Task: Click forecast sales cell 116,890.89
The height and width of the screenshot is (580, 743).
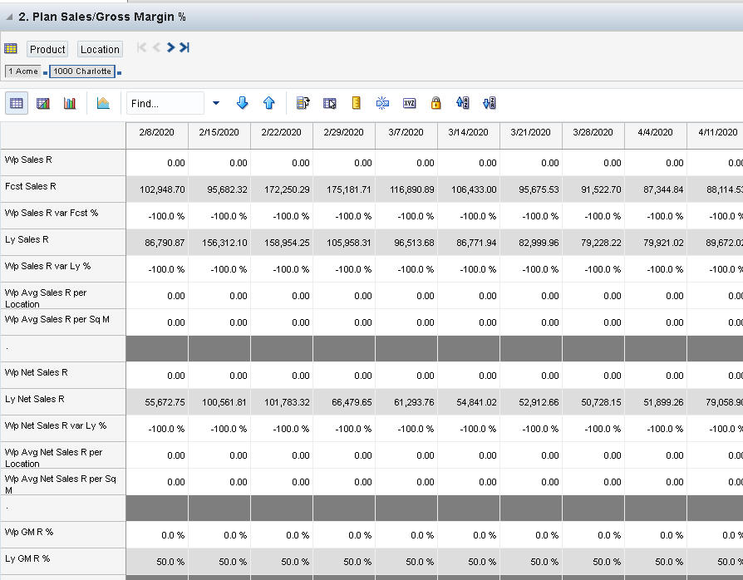Action: click(406, 189)
